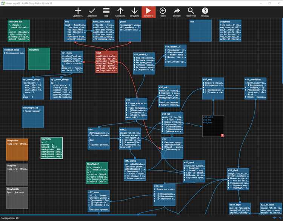The image size is (283, 221).
Task: Select the StoryData node
Action: pos(230,31)
